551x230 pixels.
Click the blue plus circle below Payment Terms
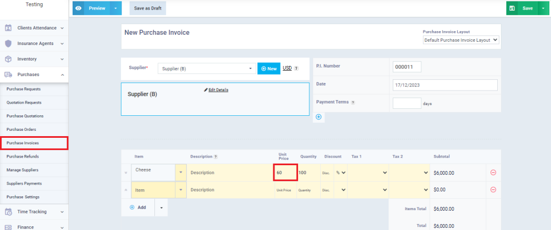(319, 117)
